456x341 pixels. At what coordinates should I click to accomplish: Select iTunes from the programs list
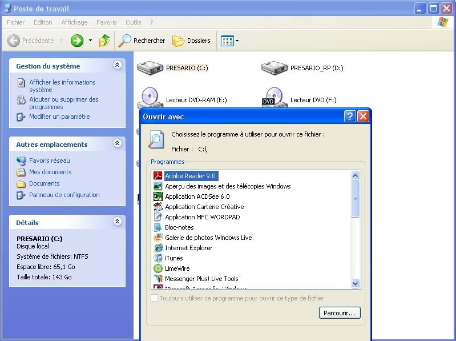click(173, 258)
